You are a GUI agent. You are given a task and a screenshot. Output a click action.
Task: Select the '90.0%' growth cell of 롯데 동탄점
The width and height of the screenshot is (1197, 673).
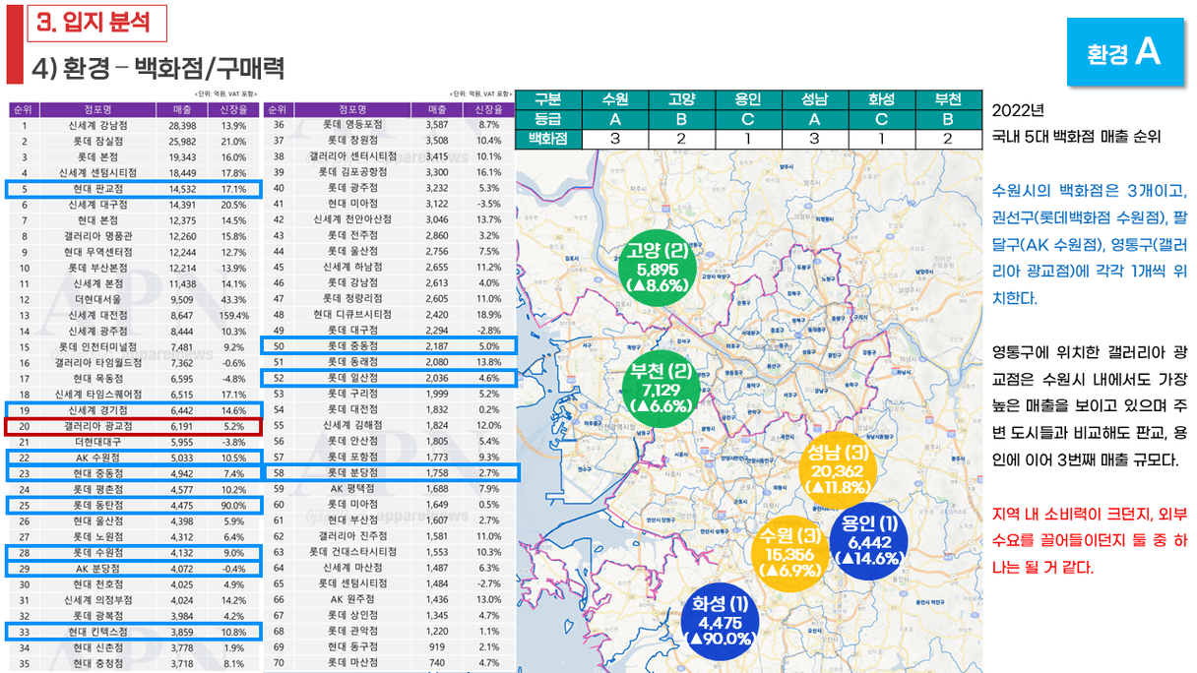[x=234, y=505]
